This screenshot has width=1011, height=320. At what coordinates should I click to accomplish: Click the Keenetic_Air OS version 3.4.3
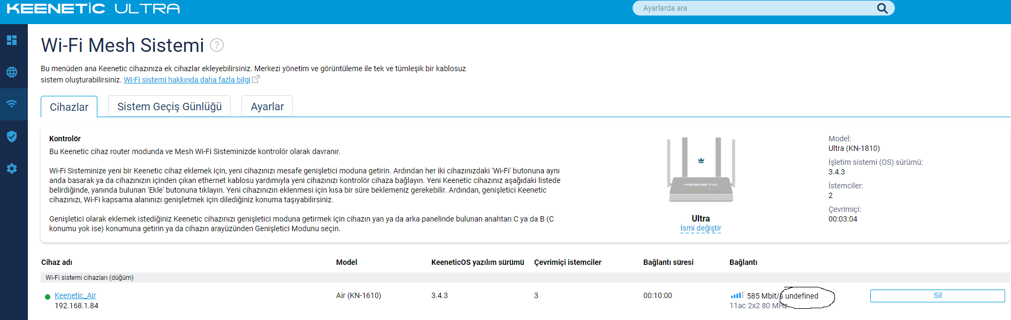[x=439, y=295]
